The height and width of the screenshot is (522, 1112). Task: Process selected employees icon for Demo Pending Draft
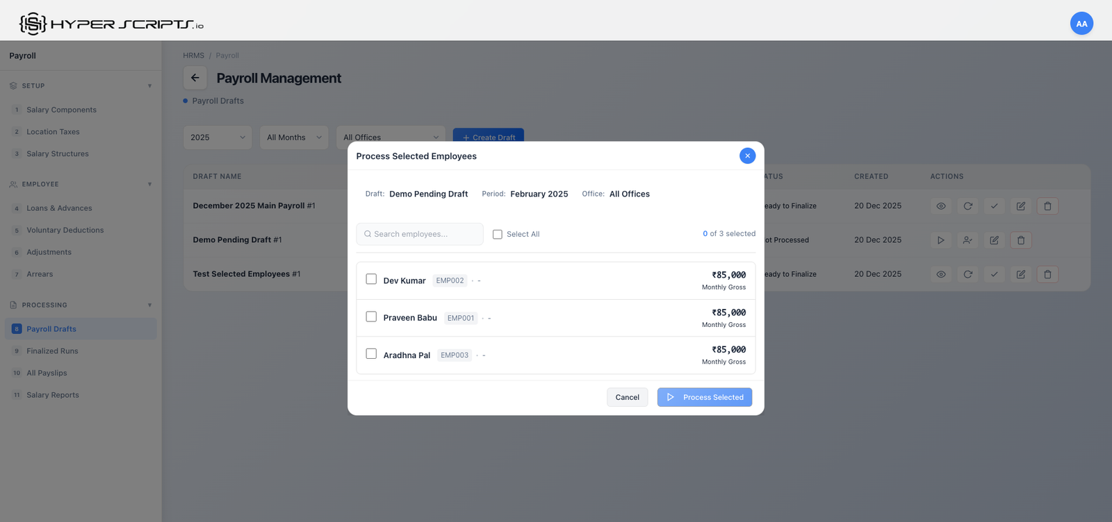(967, 240)
